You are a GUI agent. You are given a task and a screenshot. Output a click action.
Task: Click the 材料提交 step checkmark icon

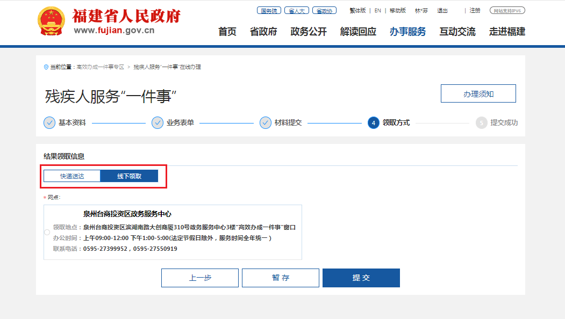266,122
